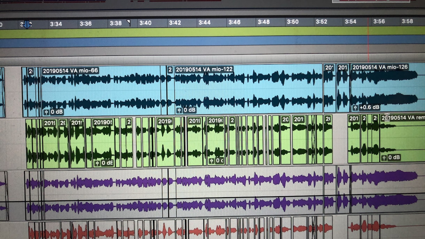425x239 pixels.
Task: Select the blue clip 20190514 VA mio-126
Action: [x=387, y=87]
